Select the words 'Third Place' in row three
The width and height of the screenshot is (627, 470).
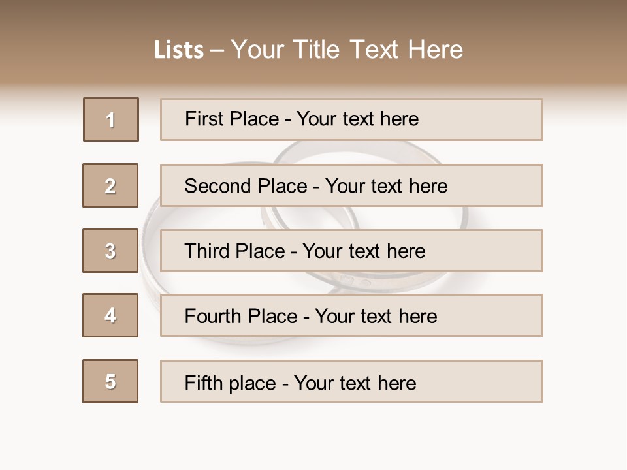click(x=234, y=251)
